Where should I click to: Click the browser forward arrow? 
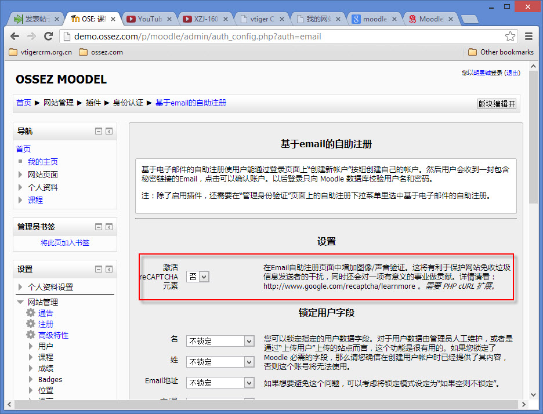click(31, 37)
